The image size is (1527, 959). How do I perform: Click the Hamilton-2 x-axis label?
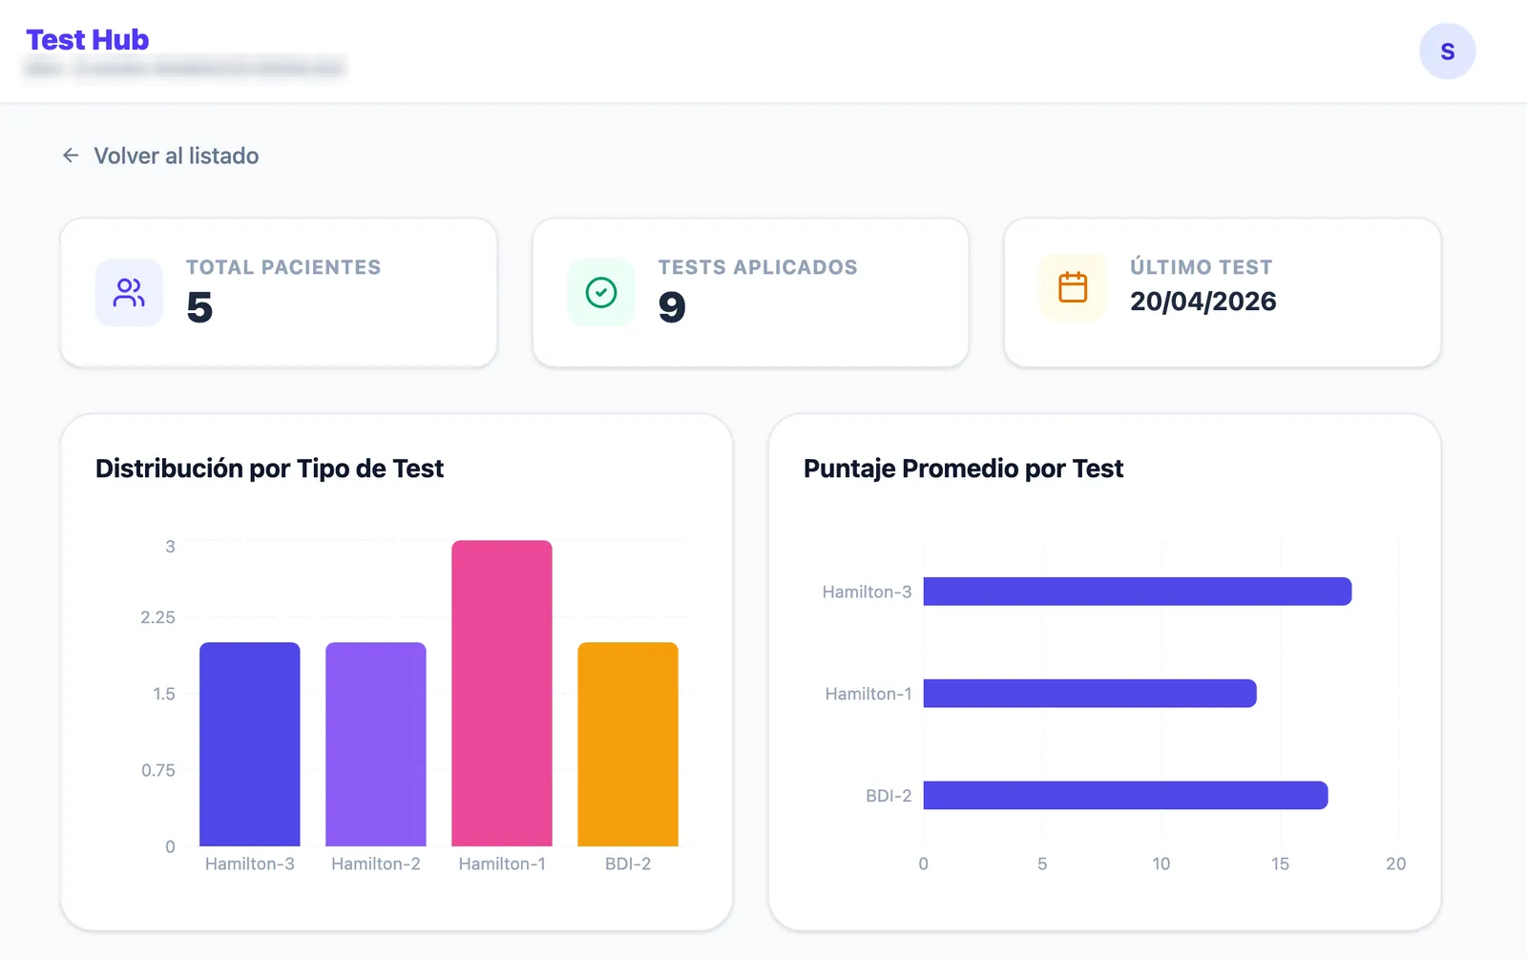click(376, 864)
